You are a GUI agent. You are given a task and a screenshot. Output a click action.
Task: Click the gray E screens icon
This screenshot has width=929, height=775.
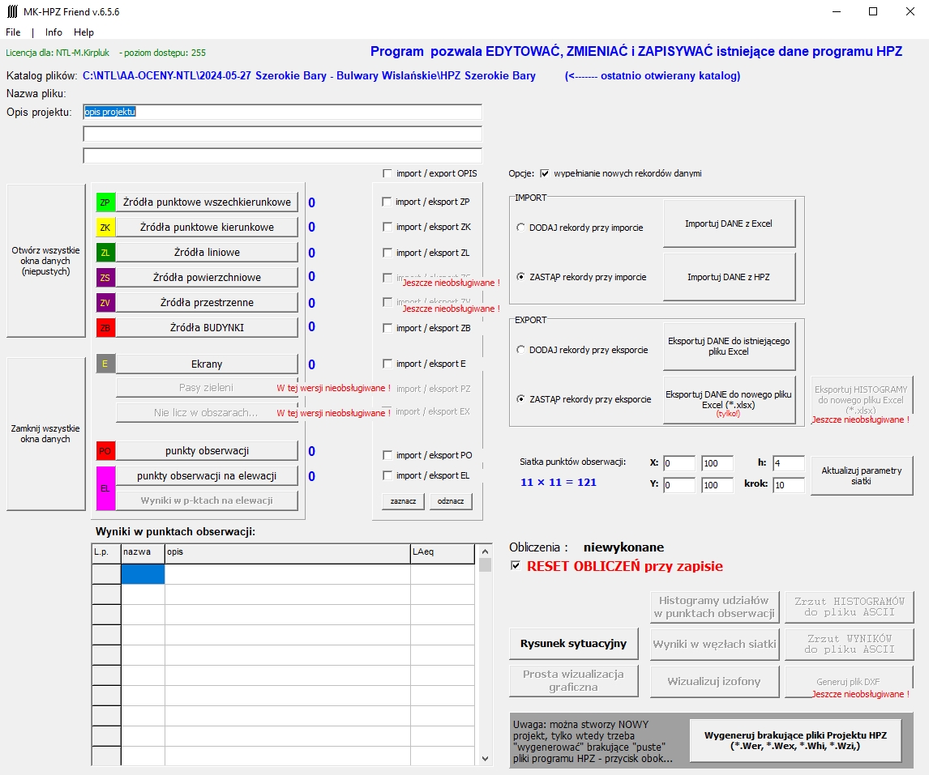(105, 364)
